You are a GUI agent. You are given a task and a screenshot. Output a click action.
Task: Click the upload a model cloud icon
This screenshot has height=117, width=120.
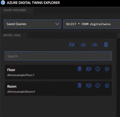click(95, 45)
